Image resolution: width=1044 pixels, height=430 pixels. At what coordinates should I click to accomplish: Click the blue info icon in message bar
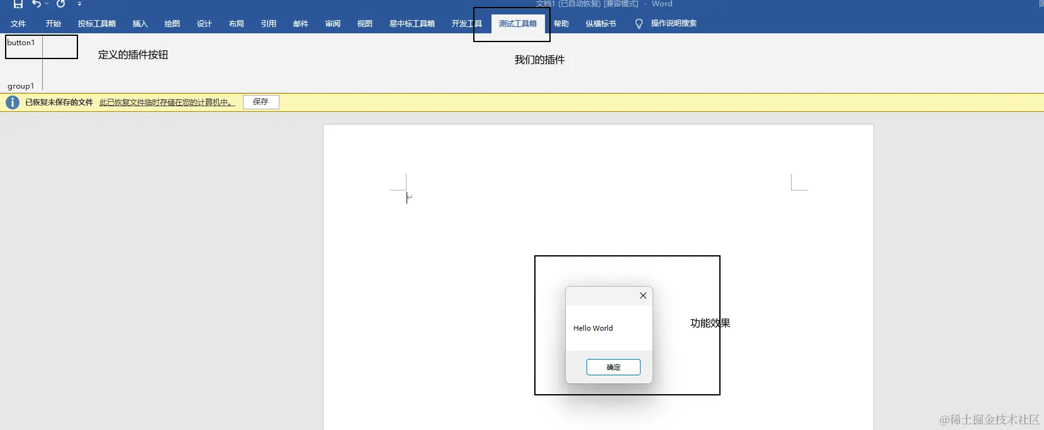13,102
